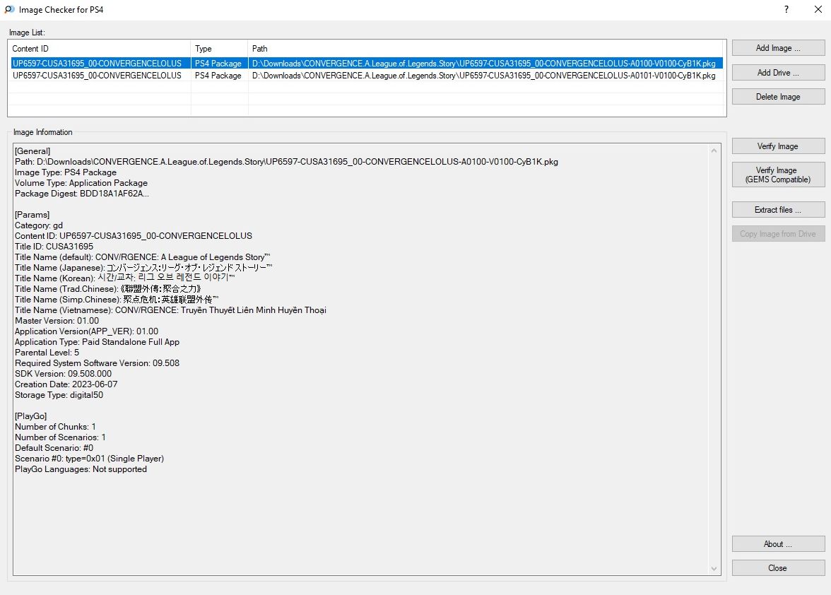This screenshot has width=831, height=595.
Task: Click the Content ID cell of the unselected row
Action: click(x=97, y=75)
